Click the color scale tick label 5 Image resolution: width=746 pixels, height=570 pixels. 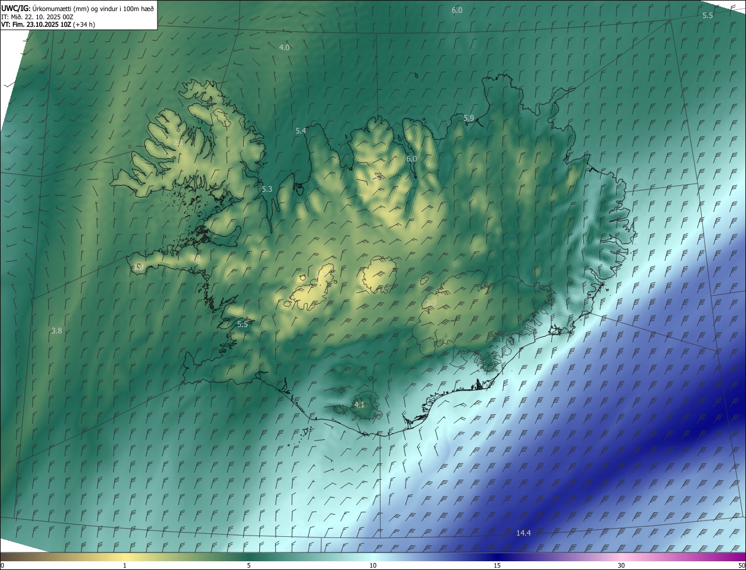[249, 565]
